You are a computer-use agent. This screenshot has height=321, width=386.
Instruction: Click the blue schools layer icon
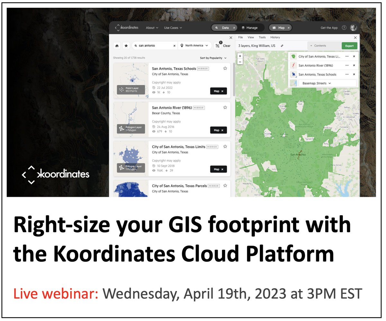pyautogui.click(x=293, y=74)
